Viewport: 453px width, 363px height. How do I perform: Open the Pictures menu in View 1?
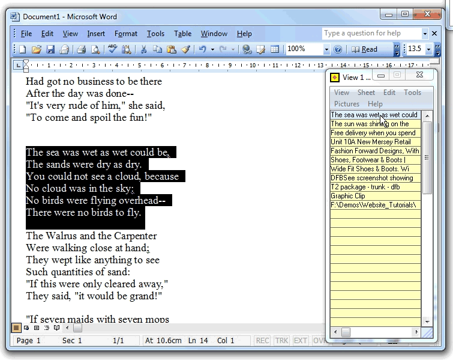(x=347, y=104)
